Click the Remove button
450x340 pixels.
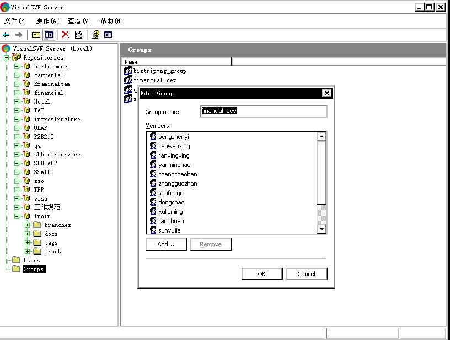click(211, 244)
